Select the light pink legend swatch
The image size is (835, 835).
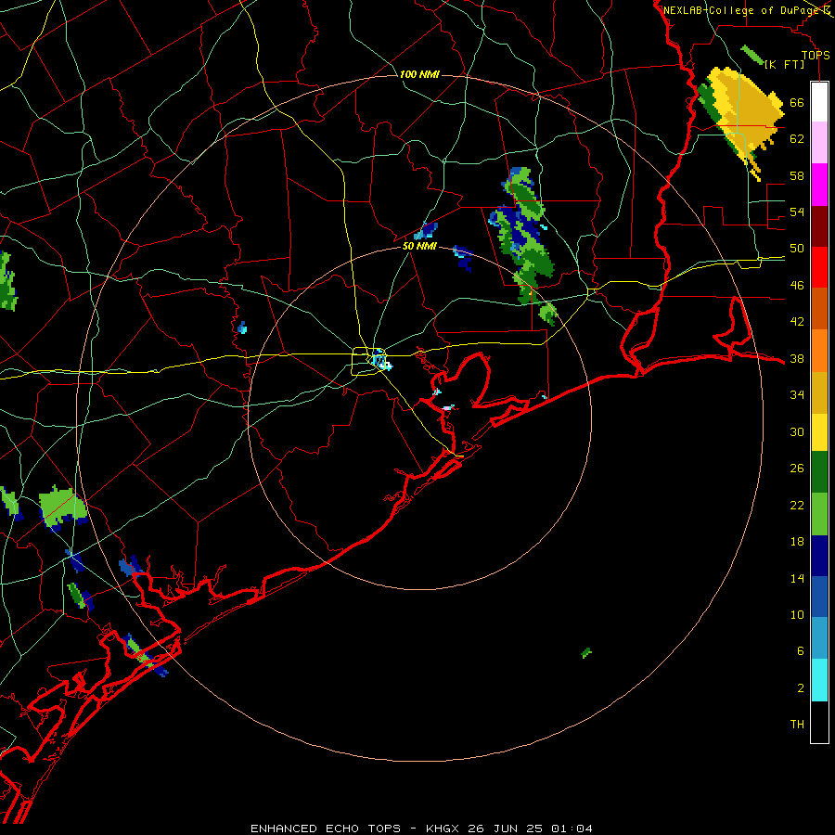(819, 143)
